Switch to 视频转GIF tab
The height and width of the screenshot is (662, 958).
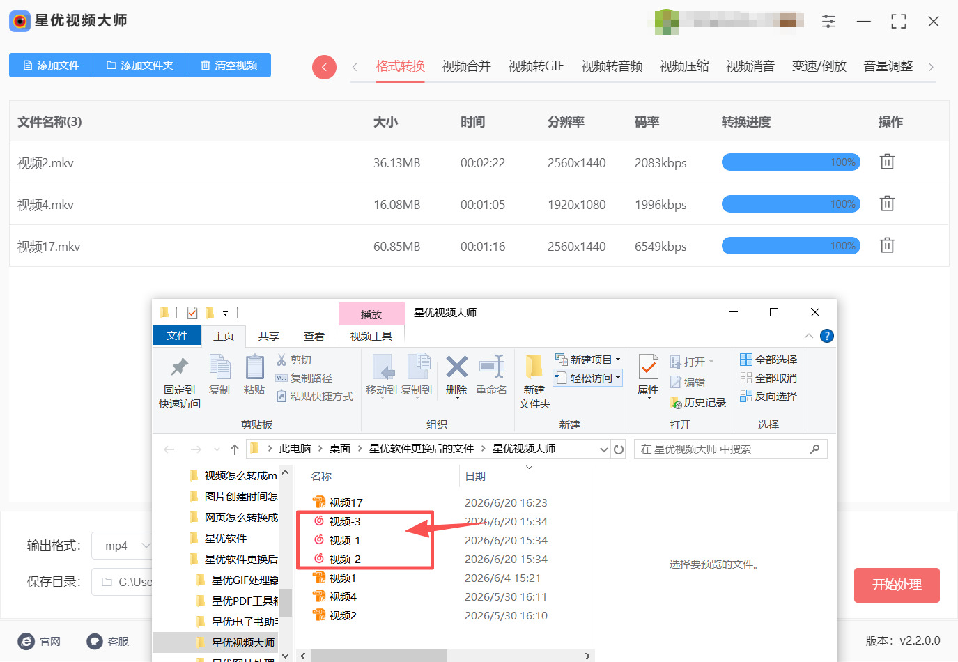click(x=536, y=66)
